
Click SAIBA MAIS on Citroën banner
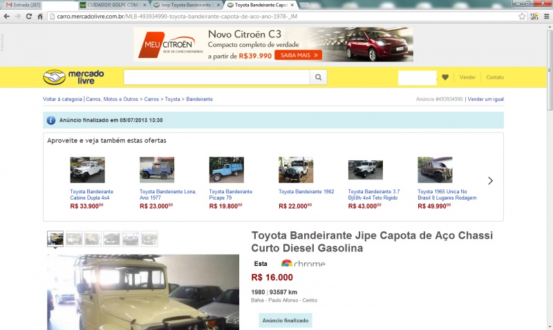point(299,55)
